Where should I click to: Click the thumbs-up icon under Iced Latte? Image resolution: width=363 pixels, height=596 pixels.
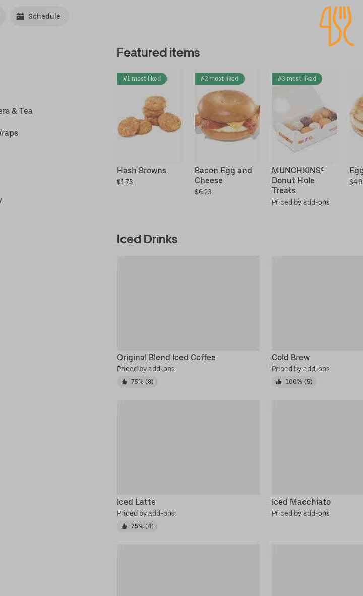coord(124,526)
